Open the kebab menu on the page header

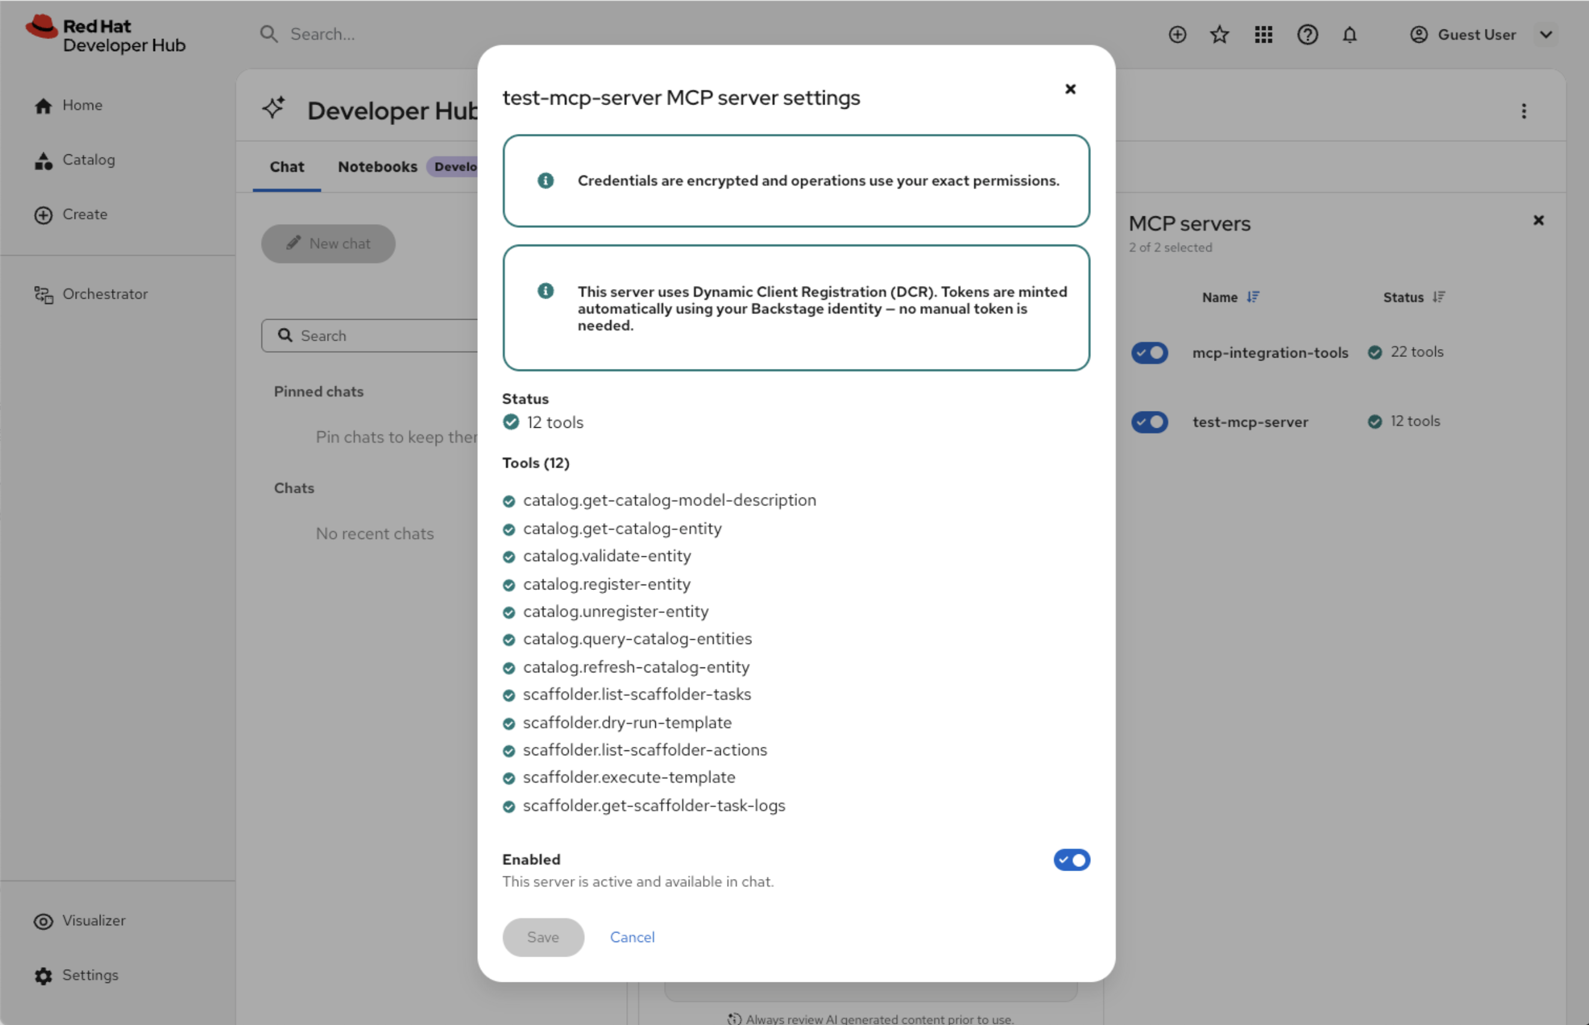(1523, 111)
